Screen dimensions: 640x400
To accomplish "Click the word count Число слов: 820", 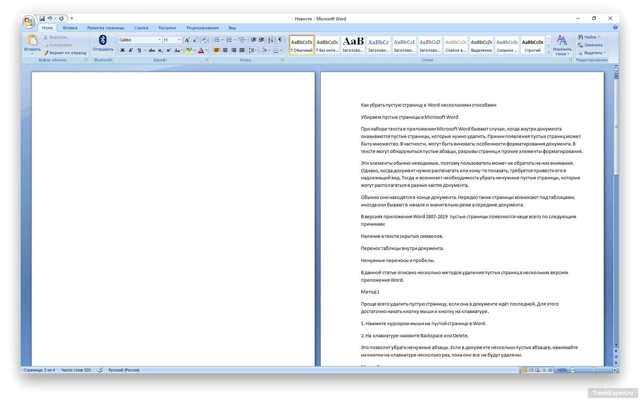I will (76, 370).
